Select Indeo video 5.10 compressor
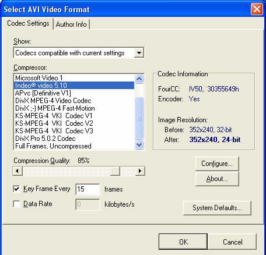This screenshot has height=255, width=266. [x=74, y=86]
